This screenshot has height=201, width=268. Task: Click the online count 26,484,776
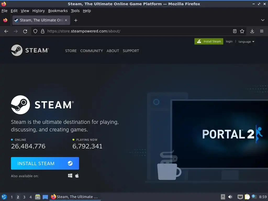click(x=28, y=146)
